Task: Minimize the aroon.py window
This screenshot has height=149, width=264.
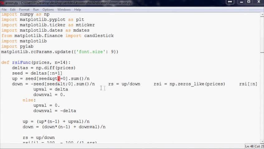Action: click(x=242, y=2)
